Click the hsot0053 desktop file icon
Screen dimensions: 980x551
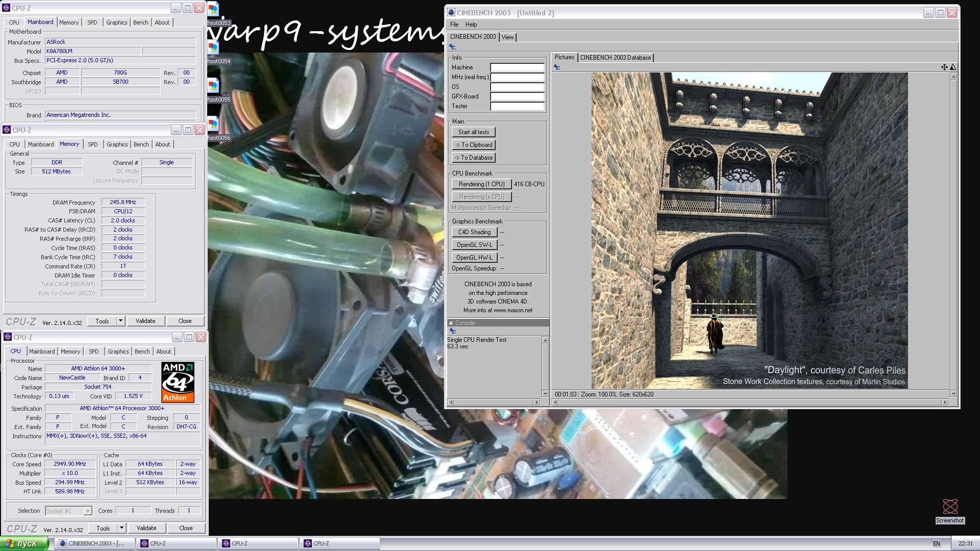pyautogui.click(x=213, y=9)
